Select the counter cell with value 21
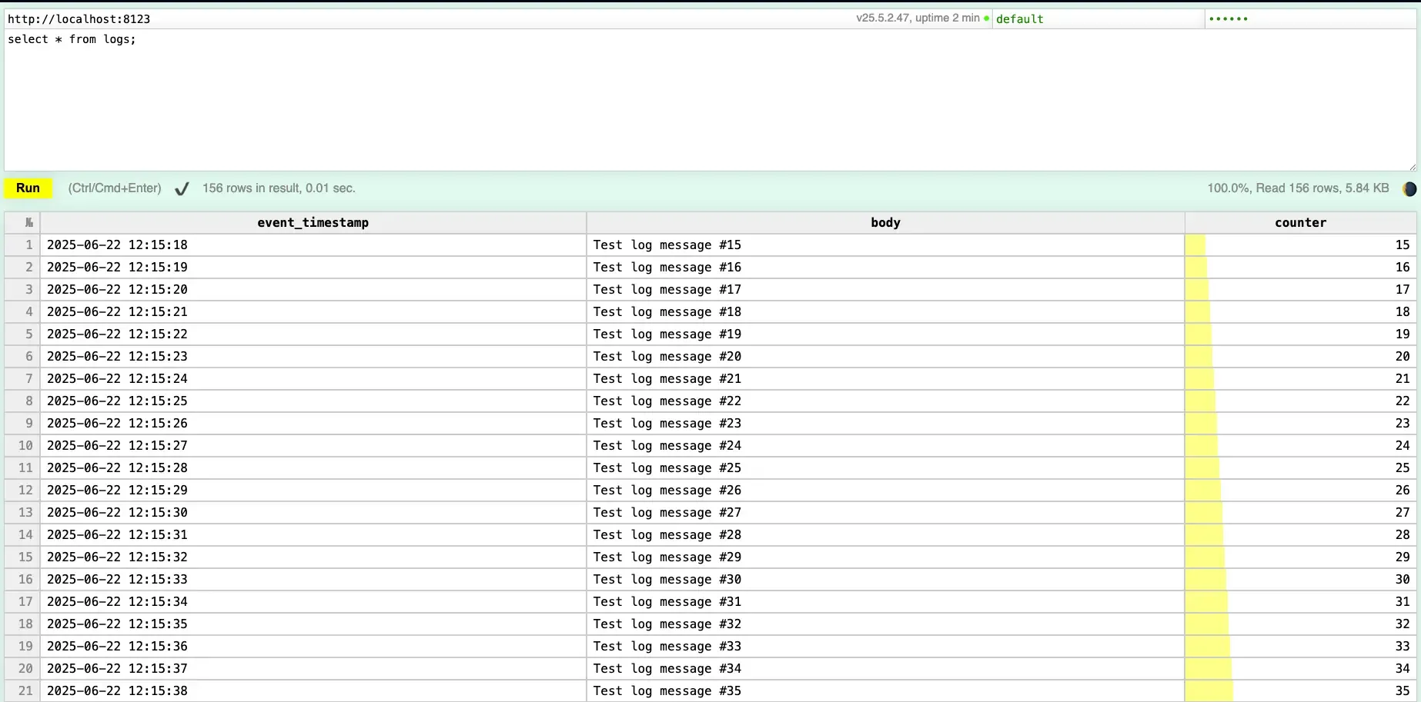The height and width of the screenshot is (702, 1421). [1300, 378]
